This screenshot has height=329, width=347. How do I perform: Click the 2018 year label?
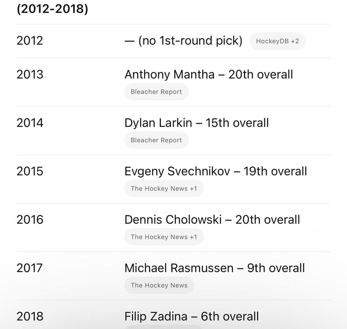(x=30, y=316)
